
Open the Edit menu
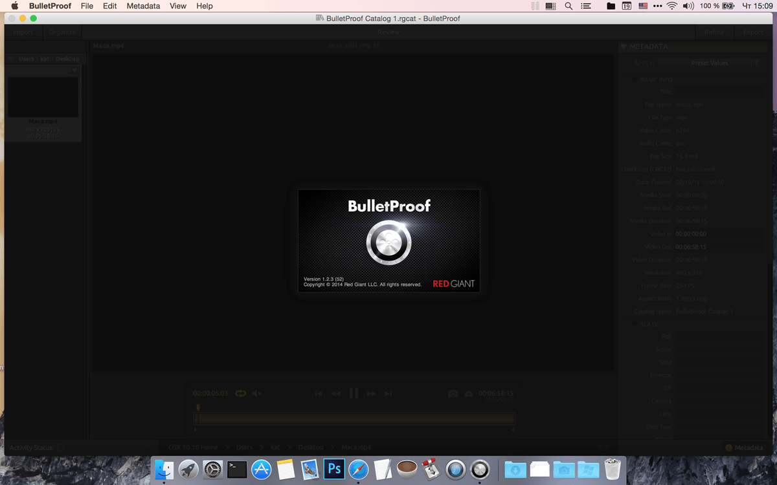click(110, 6)
